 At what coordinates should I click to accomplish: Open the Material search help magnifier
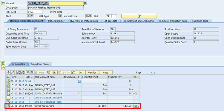(85, 3)
